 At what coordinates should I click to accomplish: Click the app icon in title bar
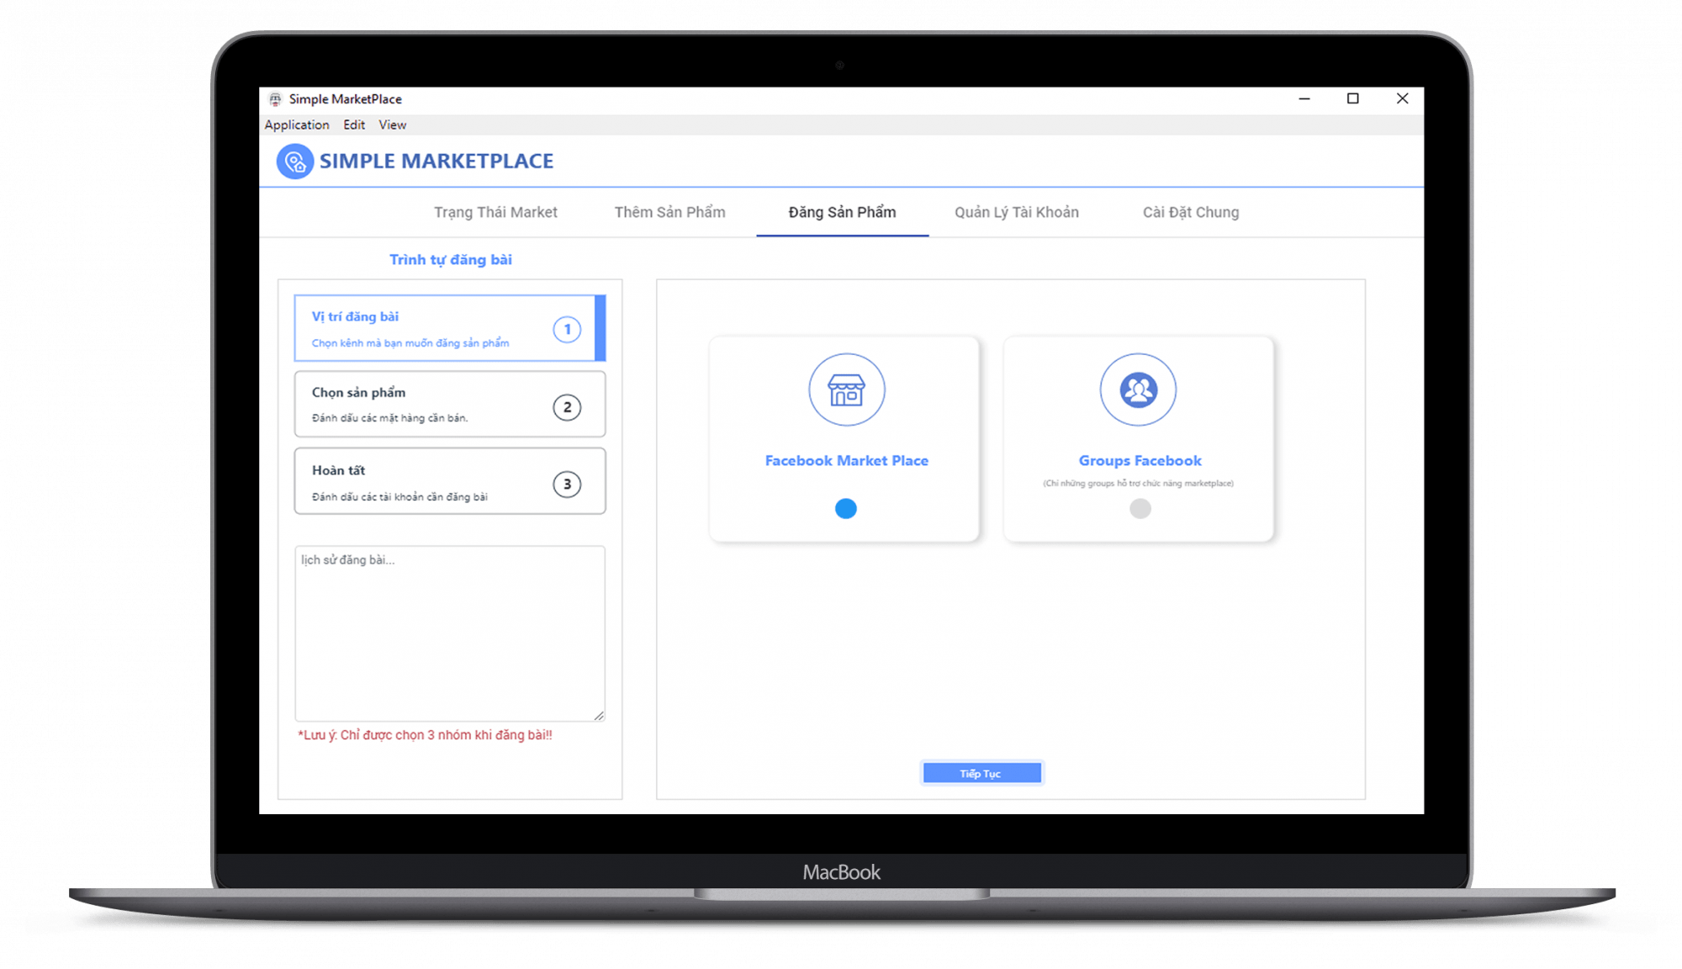coord(275,99)
